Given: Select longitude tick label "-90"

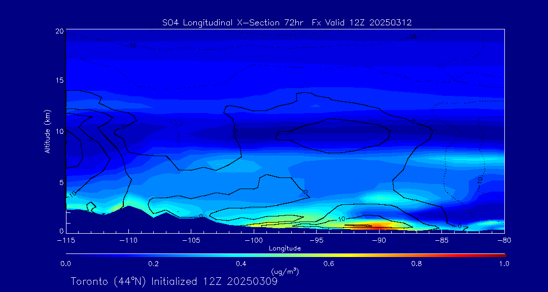Looking at the screenshot, I should [x=379, y=240].
